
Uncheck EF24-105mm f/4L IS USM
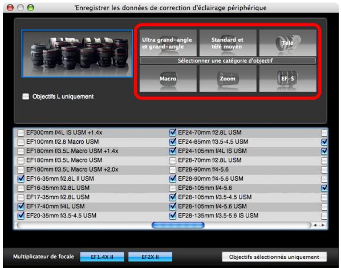pyautogui.click(x=173, y=151)
